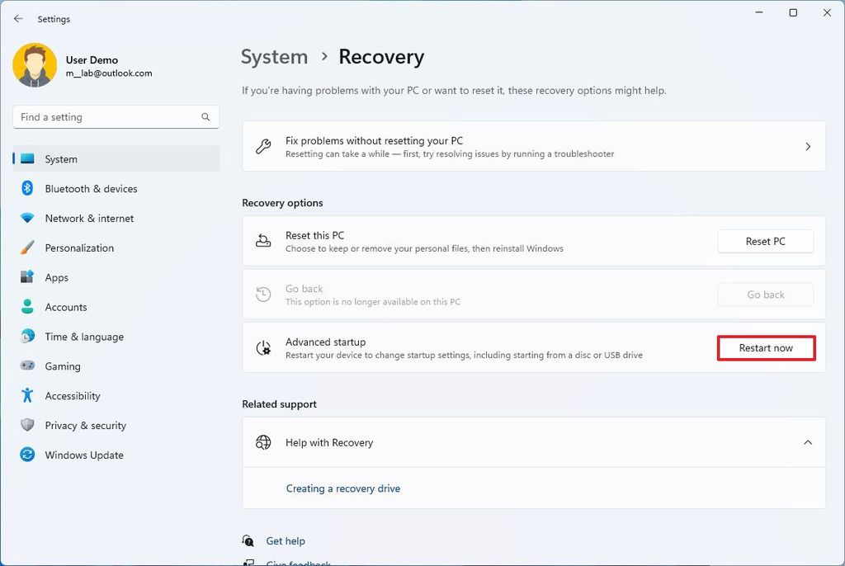Click the user profile avatar picture
Viewport: 845px width, 566px height.
pyautogui.click(x=35, y=65)
